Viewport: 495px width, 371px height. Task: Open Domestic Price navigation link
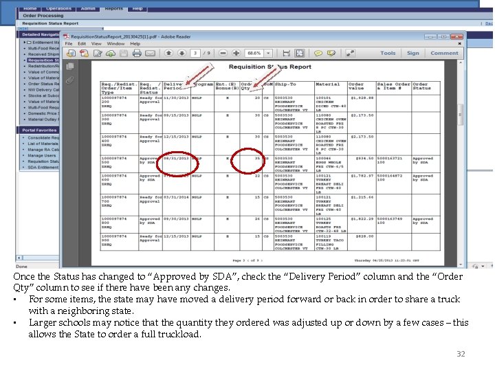tap(43, 113)
